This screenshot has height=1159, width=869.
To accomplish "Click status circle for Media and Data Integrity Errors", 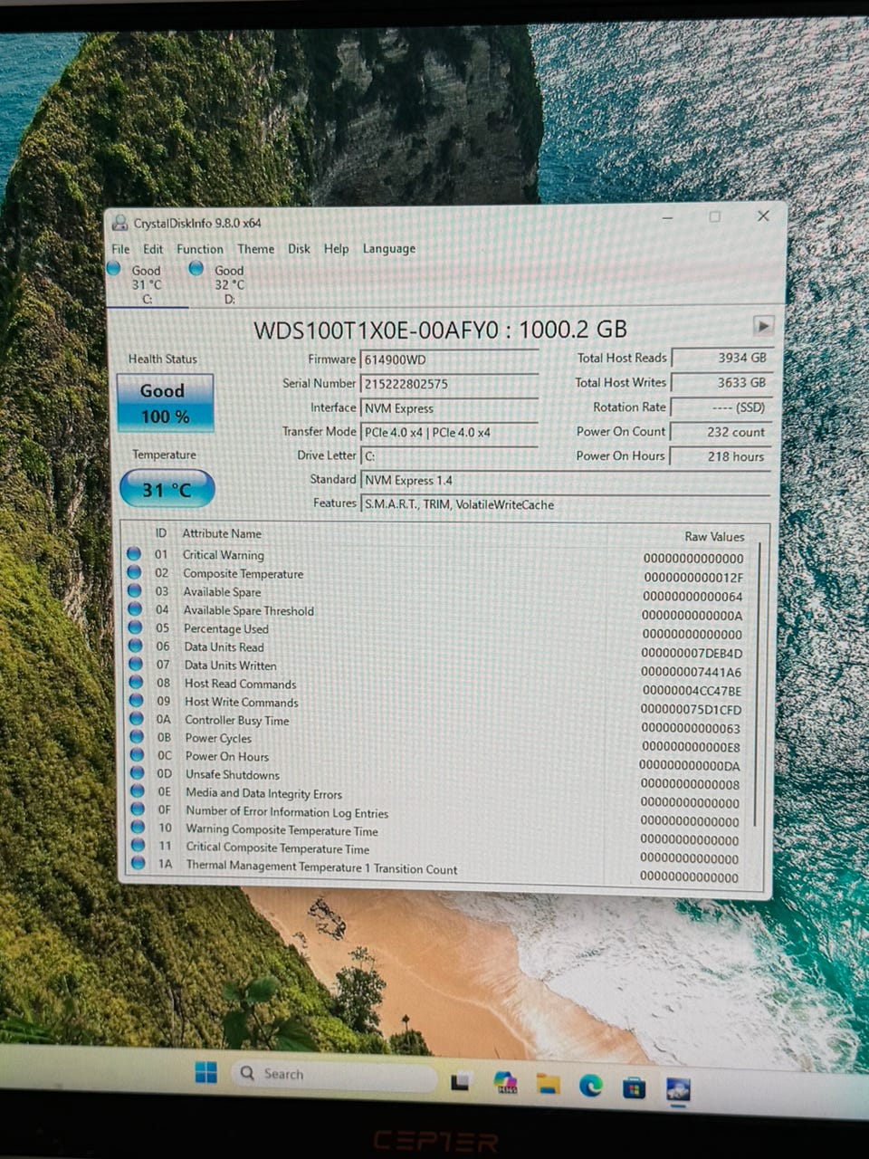I will tap(138, 790).
